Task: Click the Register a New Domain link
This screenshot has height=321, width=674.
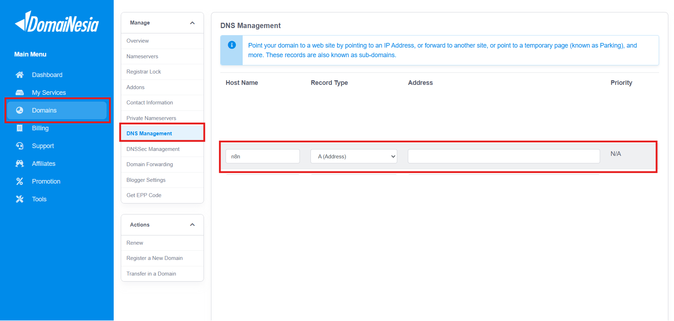Action: (x=155, y=258)
